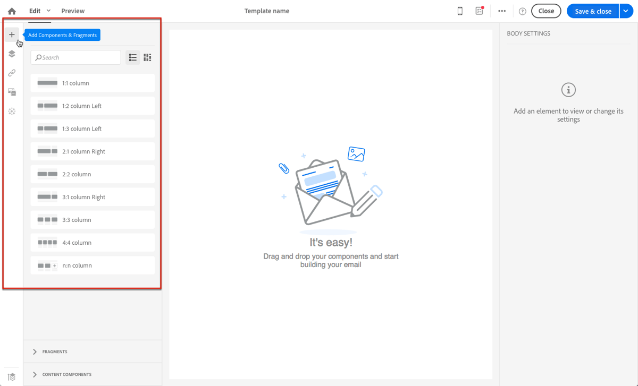The width and height of the screenshot is (638, 386).
Task: Open the mobile preview icon
Action: 459,11
